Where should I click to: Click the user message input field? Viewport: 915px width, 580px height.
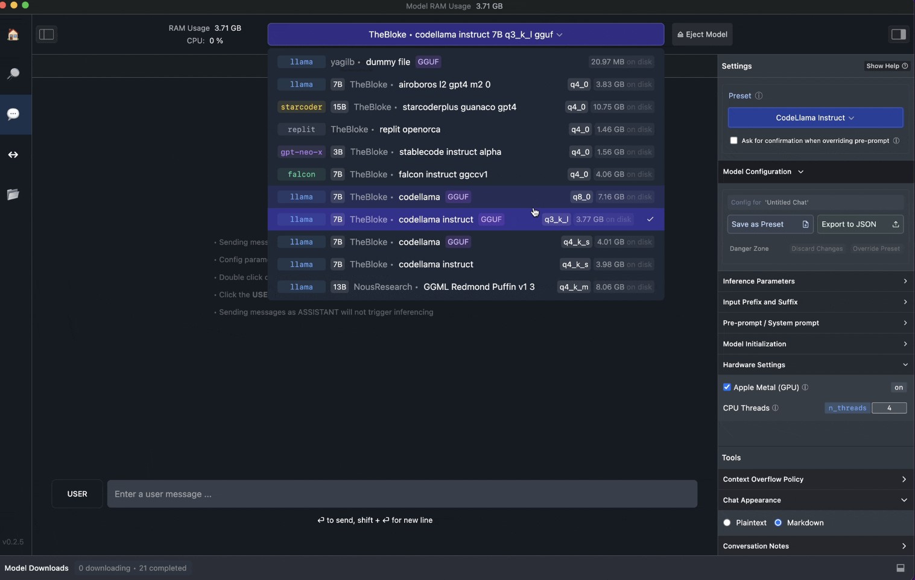tap(402, 494)
